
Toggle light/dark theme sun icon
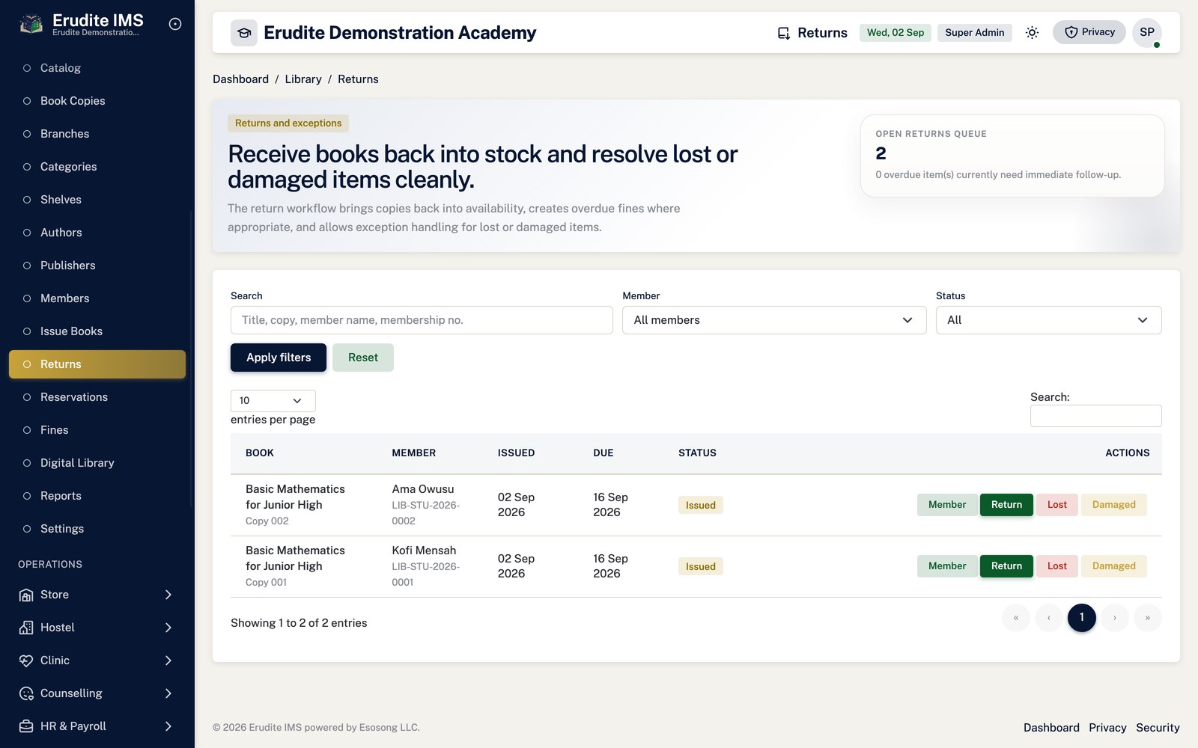tap(1032, 33)
